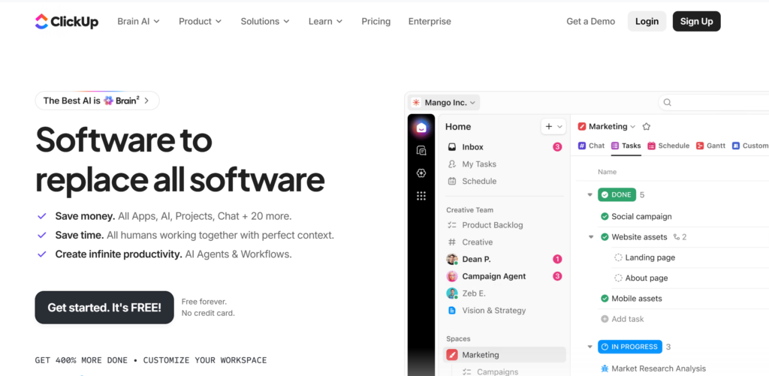
Task: Click Get started. It's FREE! button
Action: [x=104, y=308]
